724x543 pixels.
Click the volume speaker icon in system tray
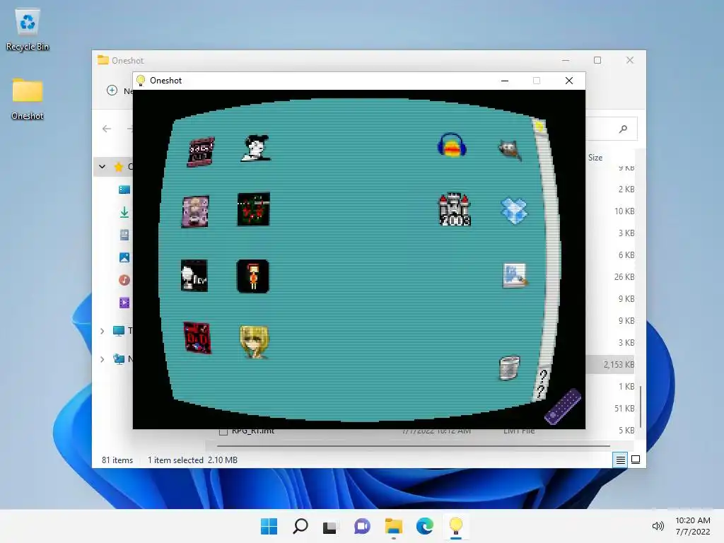point(658,526)
